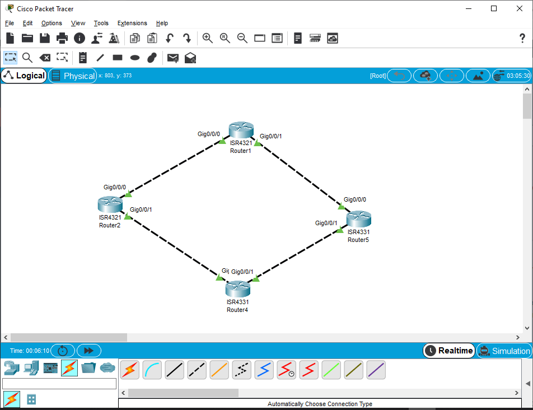Zoom in on the workspace

[x=207, y=38]
